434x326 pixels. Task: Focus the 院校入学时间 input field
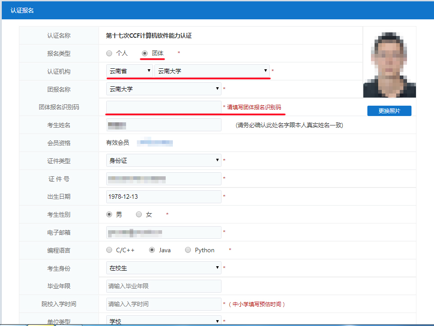tap(163, 304)
